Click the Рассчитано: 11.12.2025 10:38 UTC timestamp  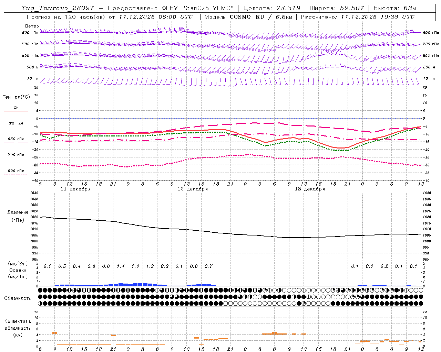pos(358,17)
